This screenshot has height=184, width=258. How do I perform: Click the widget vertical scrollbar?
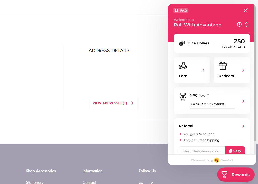(x=255, y=72)
